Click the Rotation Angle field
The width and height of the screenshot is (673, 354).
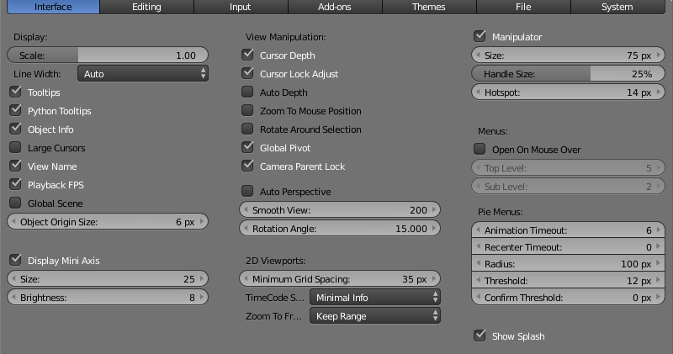340,229
